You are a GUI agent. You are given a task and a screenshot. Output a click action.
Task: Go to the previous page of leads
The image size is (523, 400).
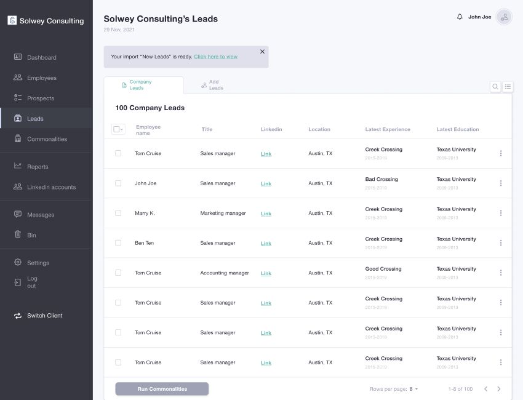(485, 389)
